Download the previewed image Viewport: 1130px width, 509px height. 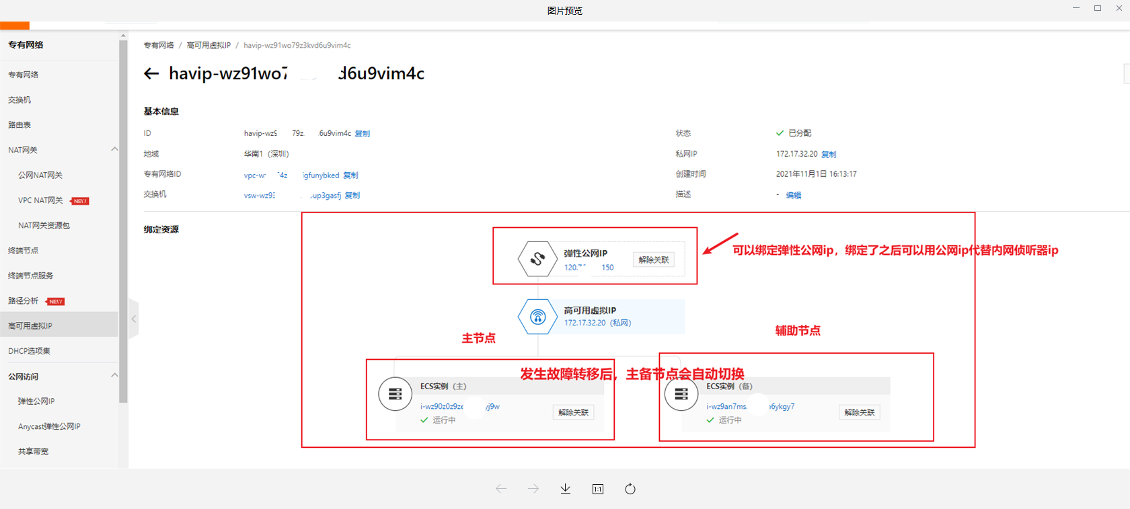point(566,489)
